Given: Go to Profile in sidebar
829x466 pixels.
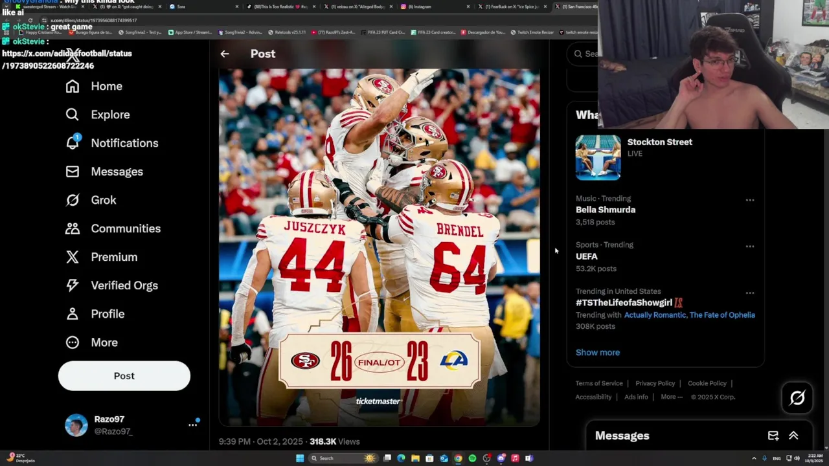Looking at the screenshot, I should (95, 314).
